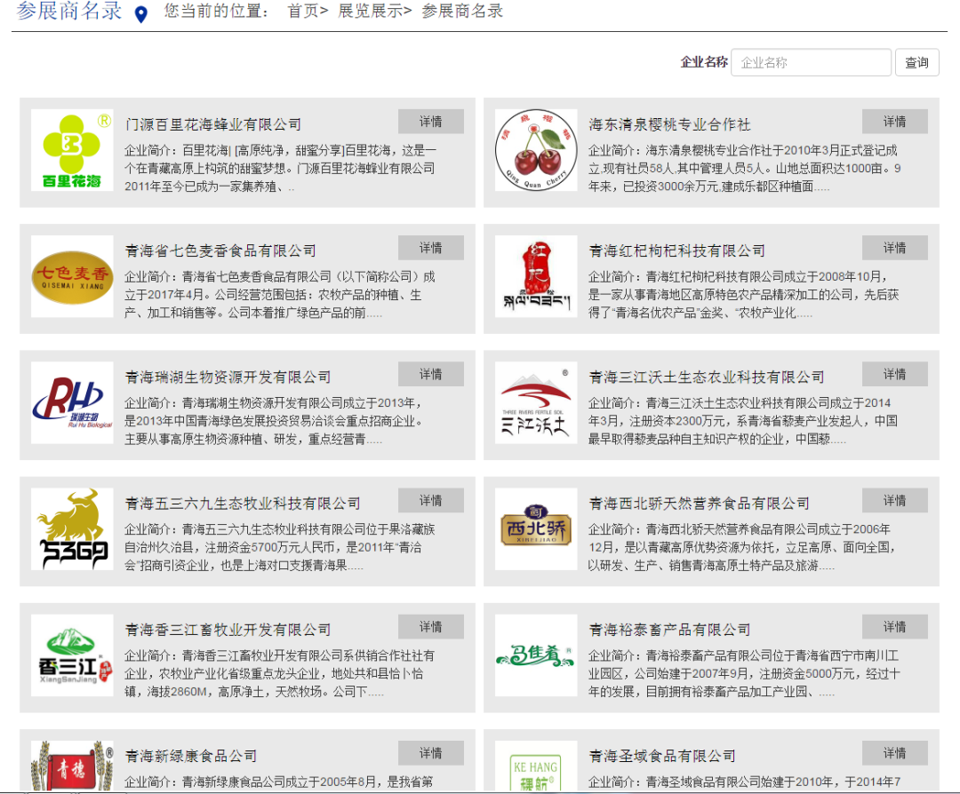Open 详情 for 青海西北骄天然营养食品有限公司

point(895,500)
